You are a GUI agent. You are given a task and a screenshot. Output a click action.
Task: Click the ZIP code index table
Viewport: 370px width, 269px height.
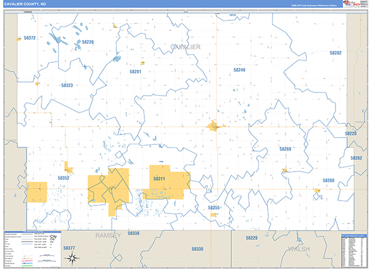(354, 251)
